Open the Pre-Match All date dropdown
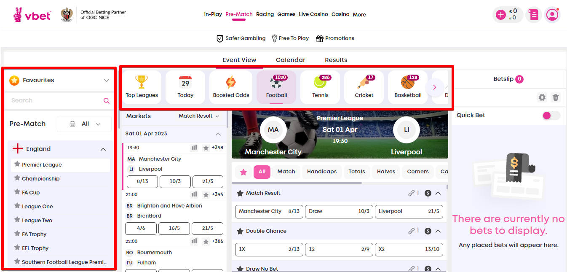 pyautogui.click(x=84, y=124)
